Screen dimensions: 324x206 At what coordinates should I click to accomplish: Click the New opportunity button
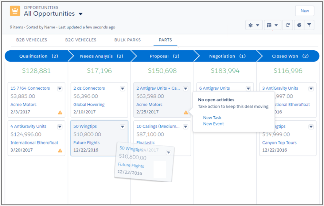pyautogui.click(x=305, y=11)
